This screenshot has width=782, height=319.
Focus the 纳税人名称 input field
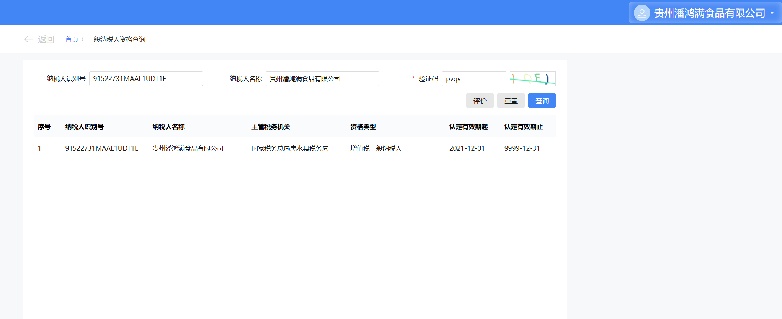pos(322,79)
